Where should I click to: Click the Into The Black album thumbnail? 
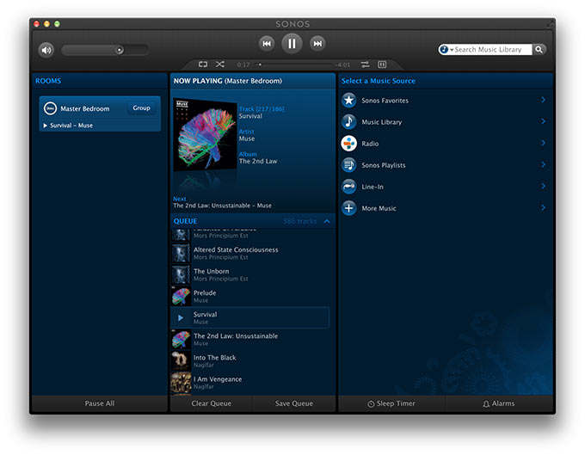coord(181,361)
